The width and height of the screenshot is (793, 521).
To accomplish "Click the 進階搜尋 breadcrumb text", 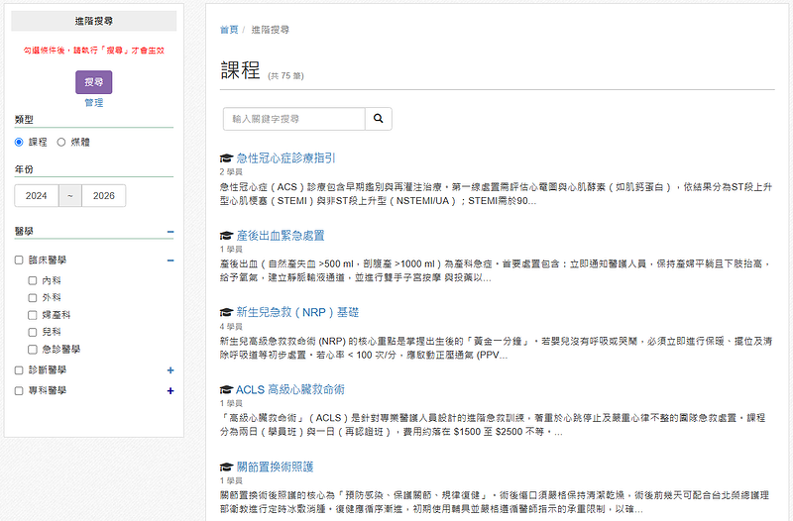I will tap(270, 30).
